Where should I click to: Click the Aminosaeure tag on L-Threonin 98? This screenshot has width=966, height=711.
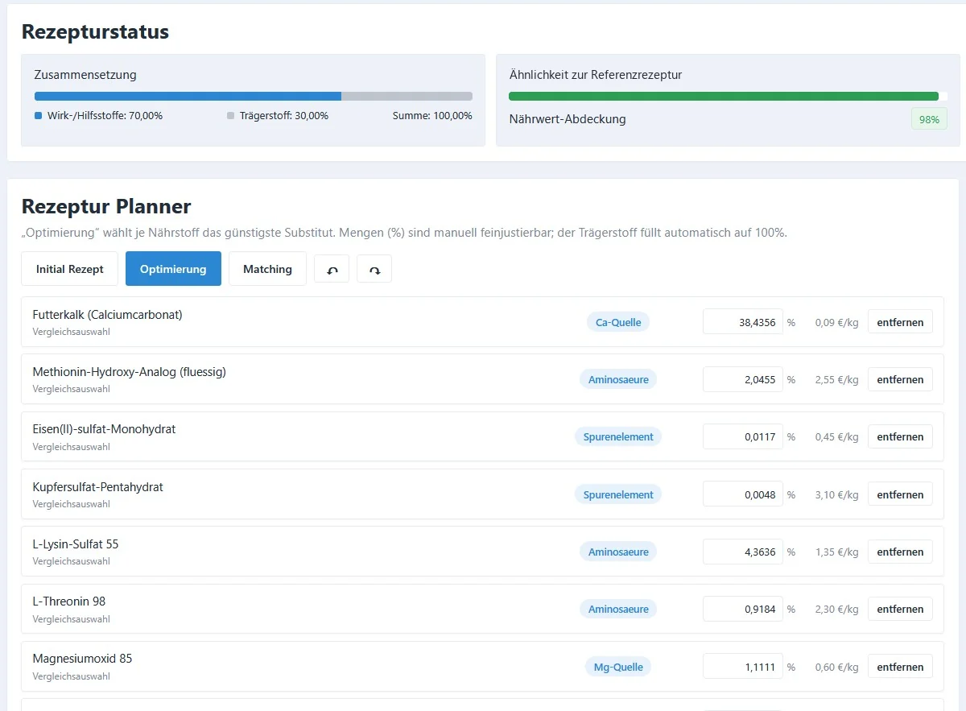pos(617,609)
